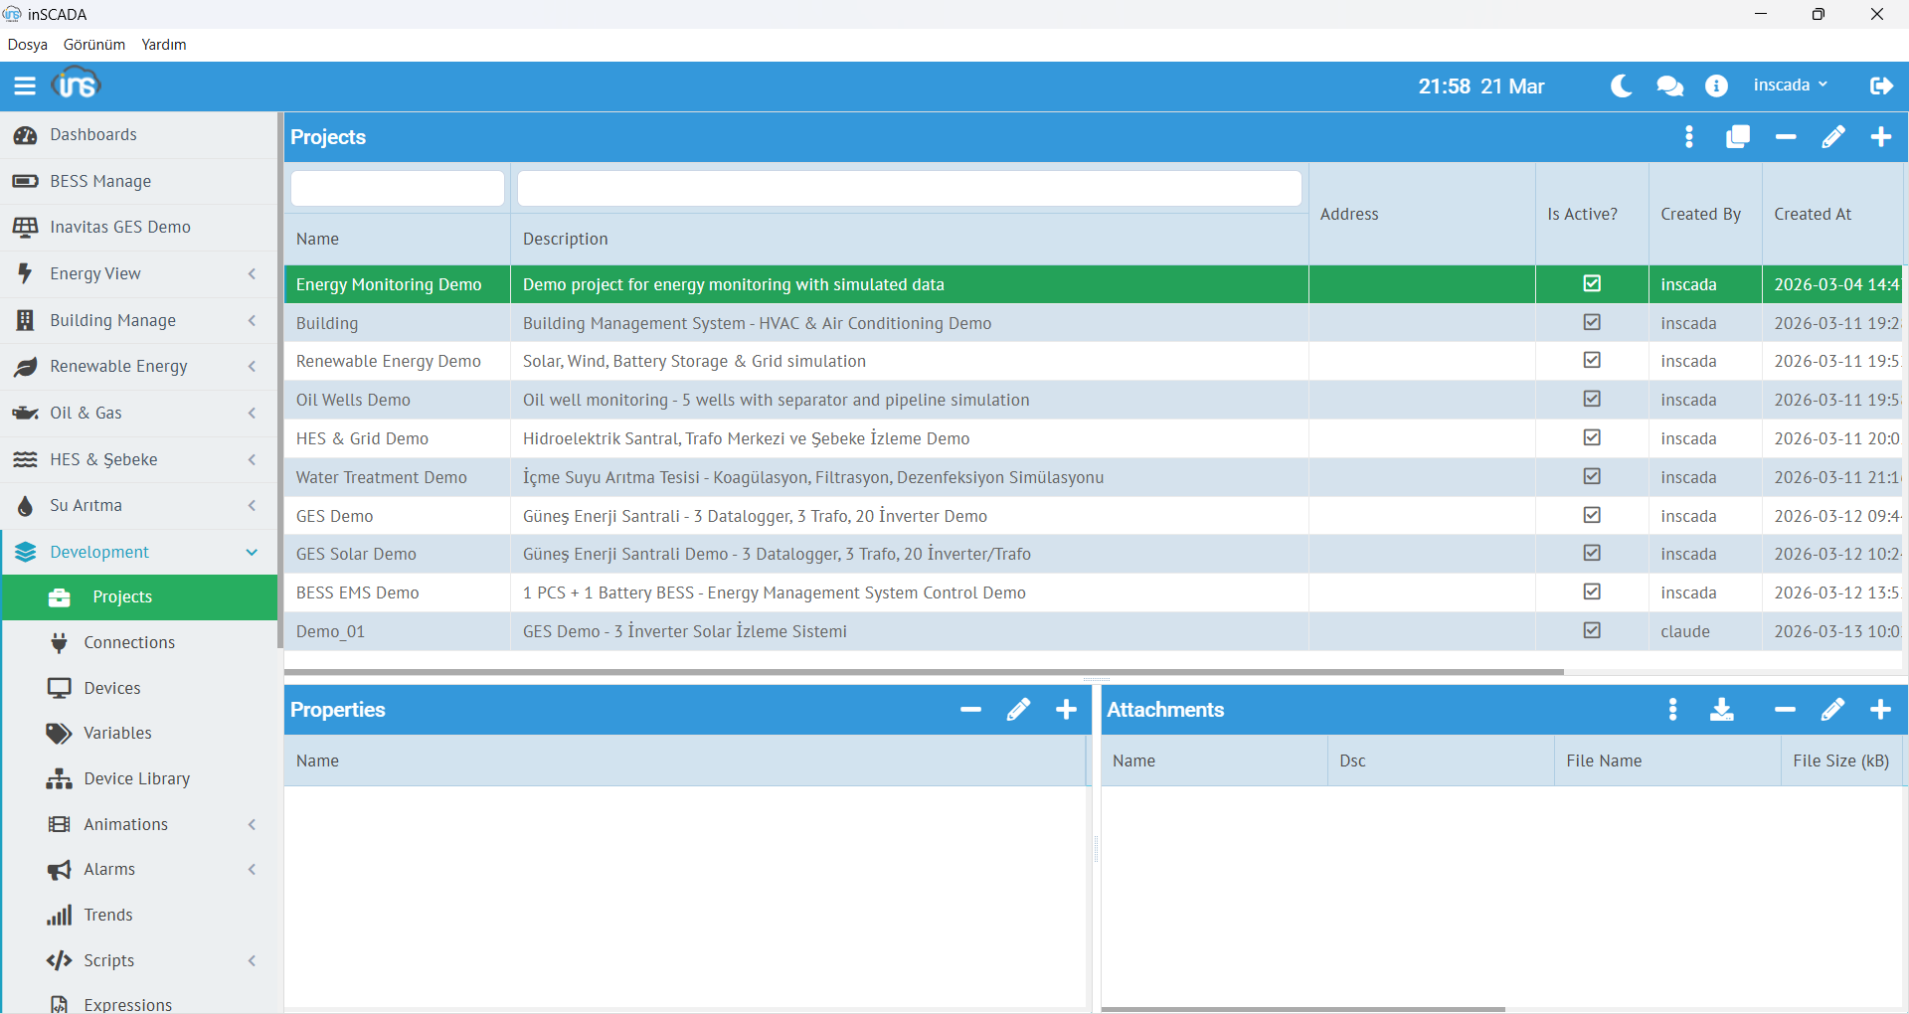The width and height of the screenshot is (1909, 1014).
Task: Click the pencil edit icon in Projects panel
Action: [1832, 137]
